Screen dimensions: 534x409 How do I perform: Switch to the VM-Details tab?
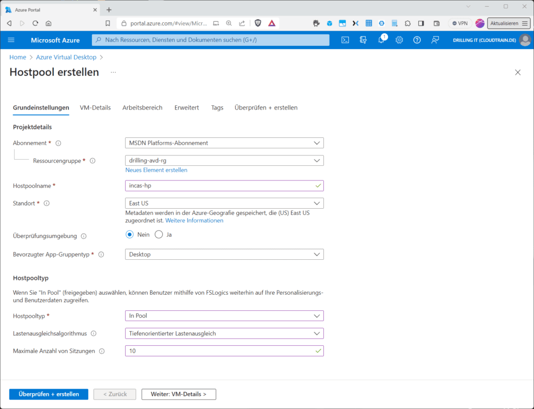tap(95, 107)
